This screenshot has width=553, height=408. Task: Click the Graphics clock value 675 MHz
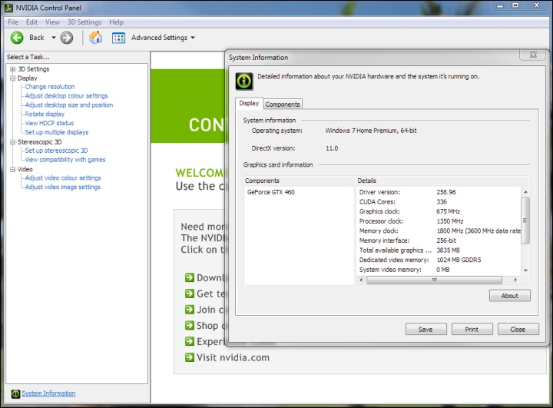click(x=448, y=211)
